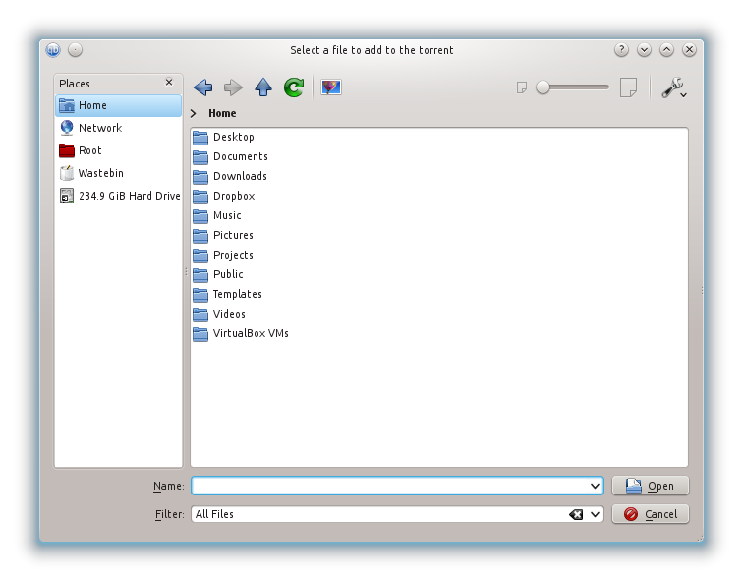Click the Cancel button
Screen dimensions: 743x581
tap(650, 514)
